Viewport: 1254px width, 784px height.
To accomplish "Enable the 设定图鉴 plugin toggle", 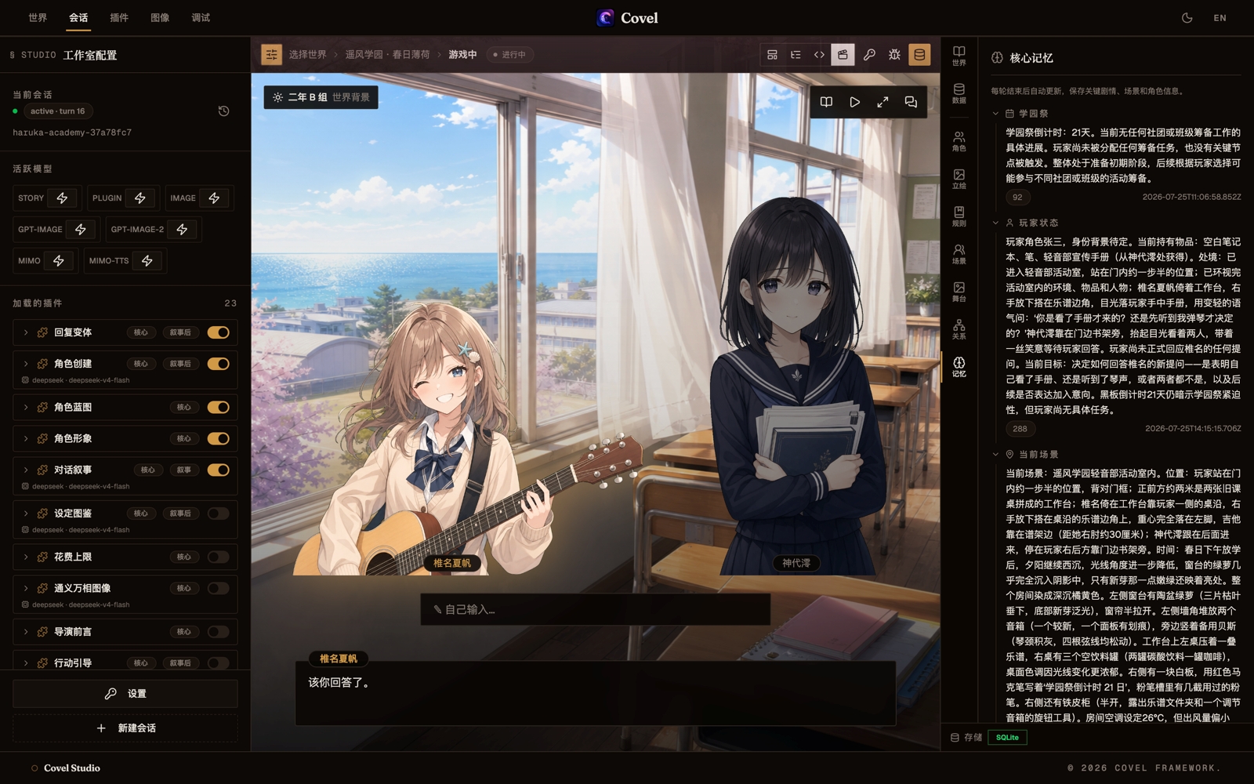I will point(218,514).
